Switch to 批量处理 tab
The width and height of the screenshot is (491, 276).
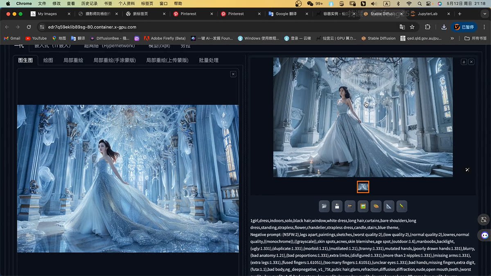click(x=209, y=60)
